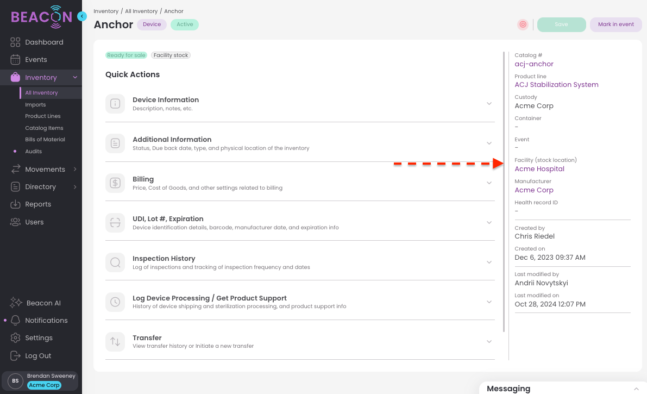Open the acj-anchor catalog link
Viewport: 647px width, 394px height.
pyautogui.click(x=534, y=64)
